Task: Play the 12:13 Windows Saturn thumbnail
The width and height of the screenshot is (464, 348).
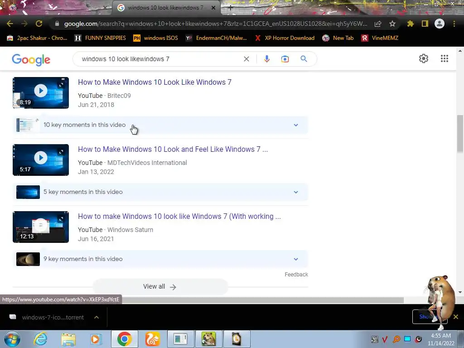Action: pyautogui.click(x=41, y=227)
